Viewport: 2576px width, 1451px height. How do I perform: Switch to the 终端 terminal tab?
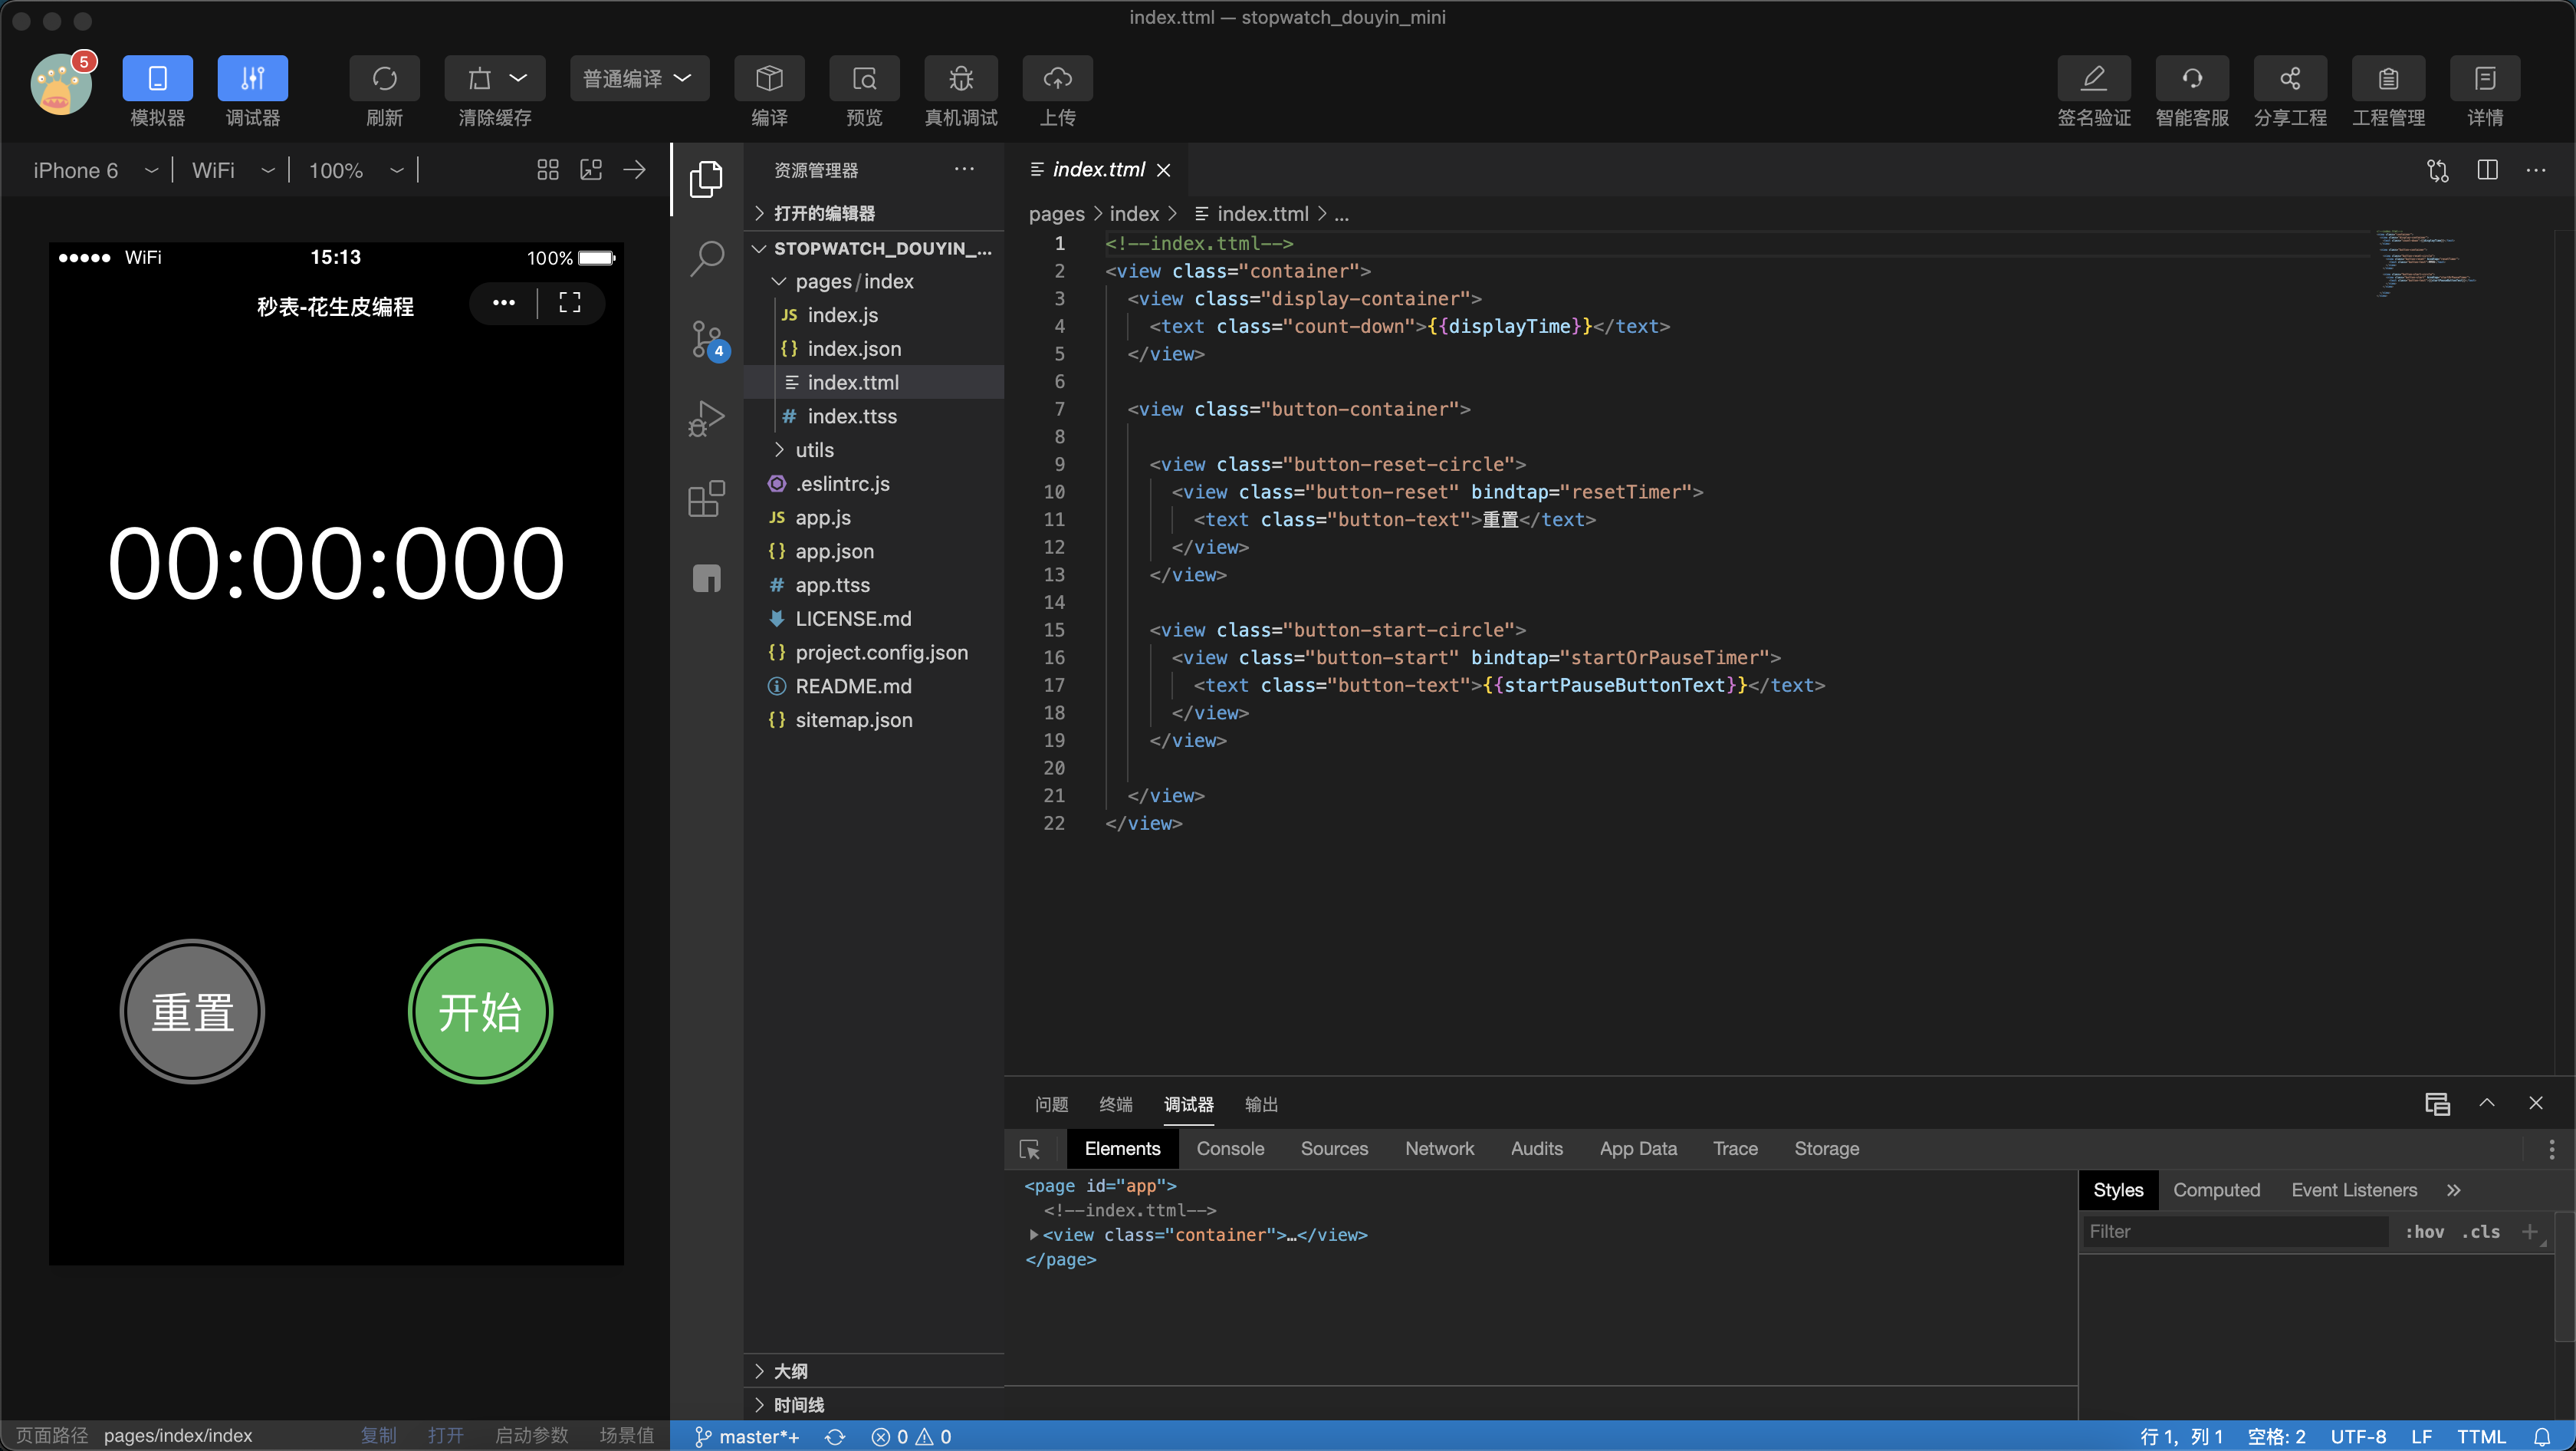(1115, 1104)
